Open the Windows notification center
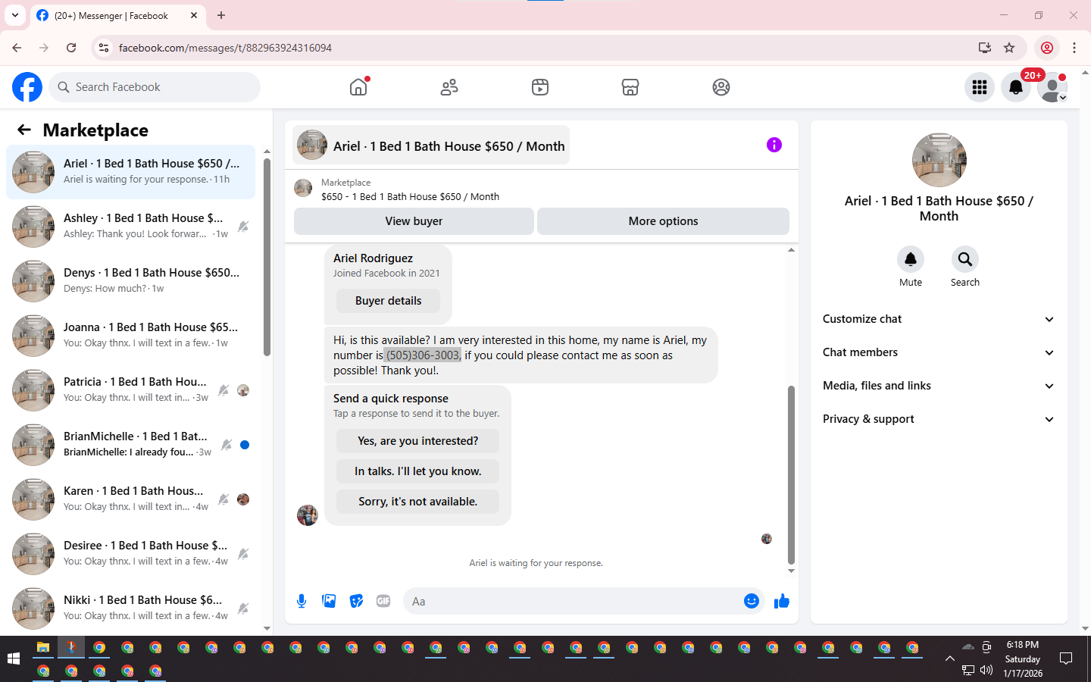 coord(1066,659)
